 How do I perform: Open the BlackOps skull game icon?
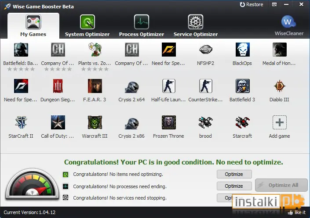pyautogui.click(x=242, y=50)
